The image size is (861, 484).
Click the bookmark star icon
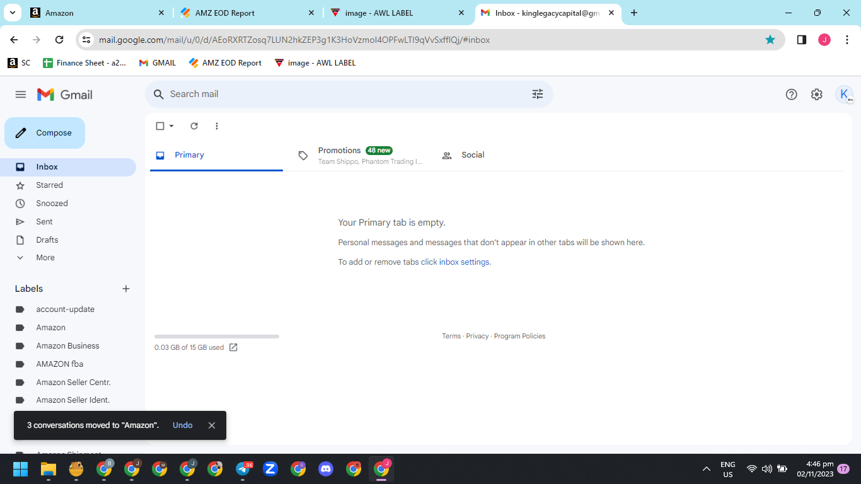pyautogui.click(x=770, y=40)
